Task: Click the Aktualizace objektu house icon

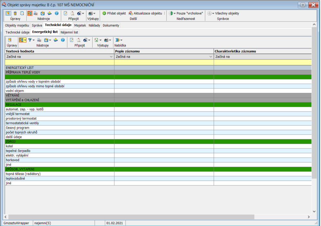Action: coord(131,13)
